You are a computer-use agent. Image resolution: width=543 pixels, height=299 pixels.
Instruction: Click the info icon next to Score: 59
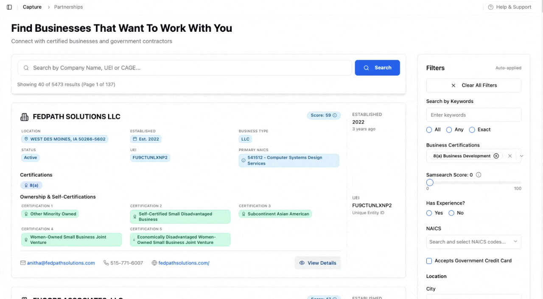(335, 115)
